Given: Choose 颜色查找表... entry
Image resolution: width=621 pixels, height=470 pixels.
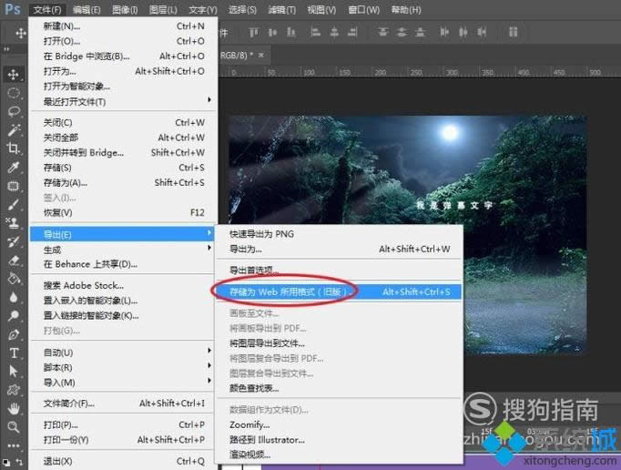Looking at the screenshot, I should tap(339, 388).
